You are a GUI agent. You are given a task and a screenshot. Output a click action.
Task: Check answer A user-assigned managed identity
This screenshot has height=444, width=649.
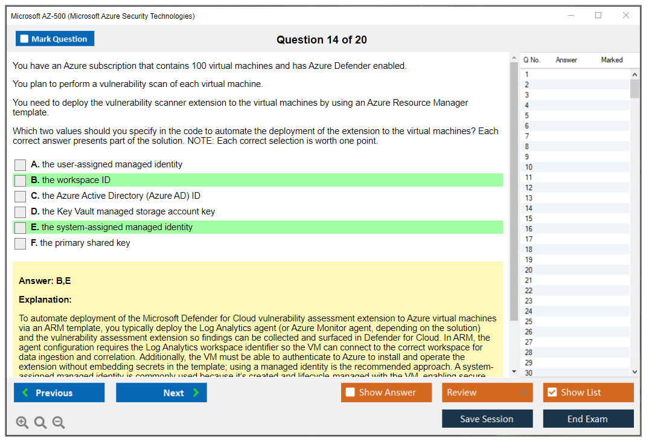pyautogui.click(x=21, y=165)
